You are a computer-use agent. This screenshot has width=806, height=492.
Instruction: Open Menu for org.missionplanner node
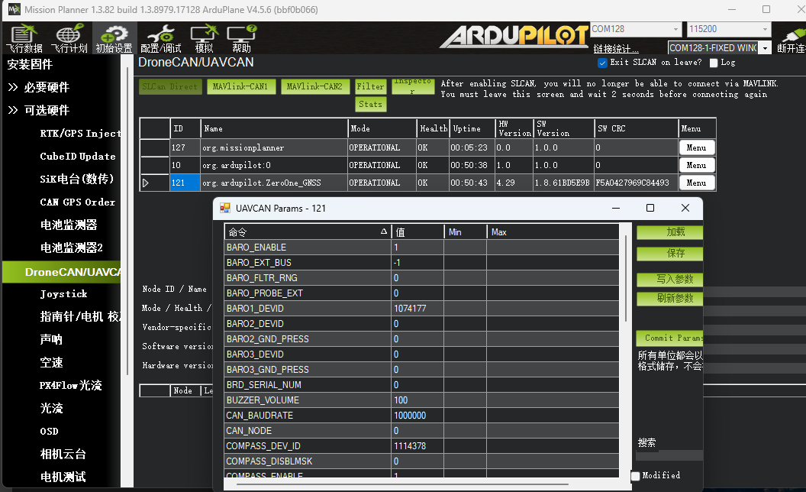[697, 147]
